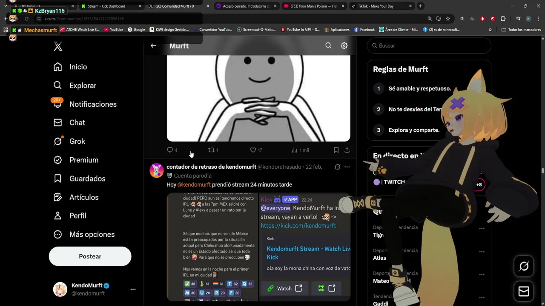Screen dimensions: 545x306
Task: Open contador de retraso de kendomurft profile name
Action: click(x=211, y=167)
